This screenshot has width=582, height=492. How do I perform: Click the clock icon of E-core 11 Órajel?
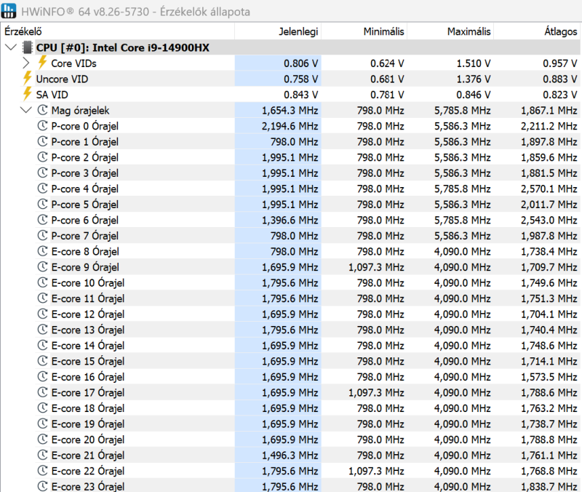[x=43, y=298]
